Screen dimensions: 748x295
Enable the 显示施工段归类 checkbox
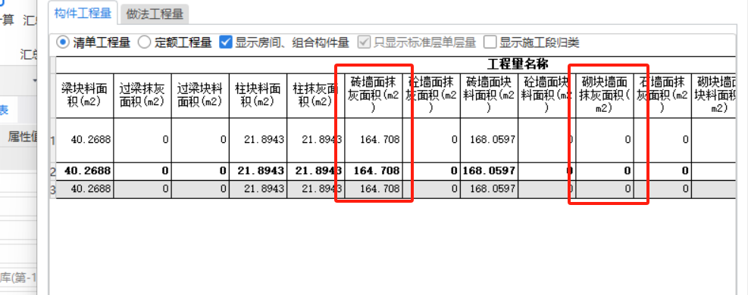point(490,42)
